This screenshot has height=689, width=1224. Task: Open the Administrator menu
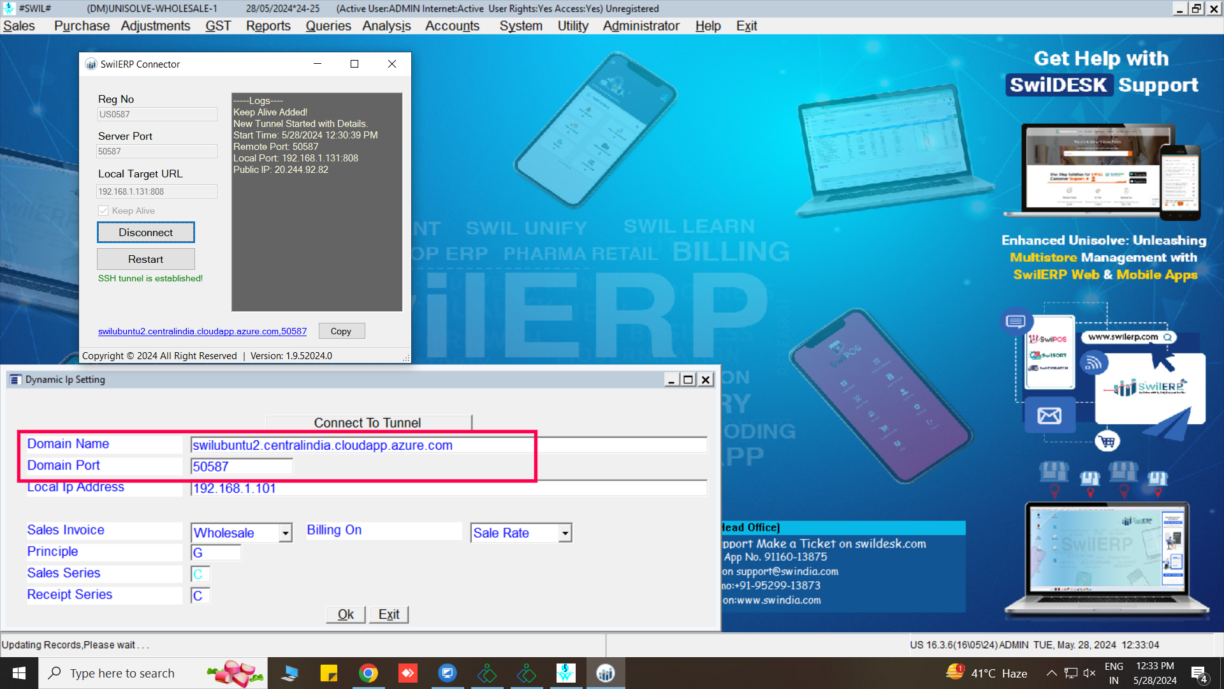point(641,26)
